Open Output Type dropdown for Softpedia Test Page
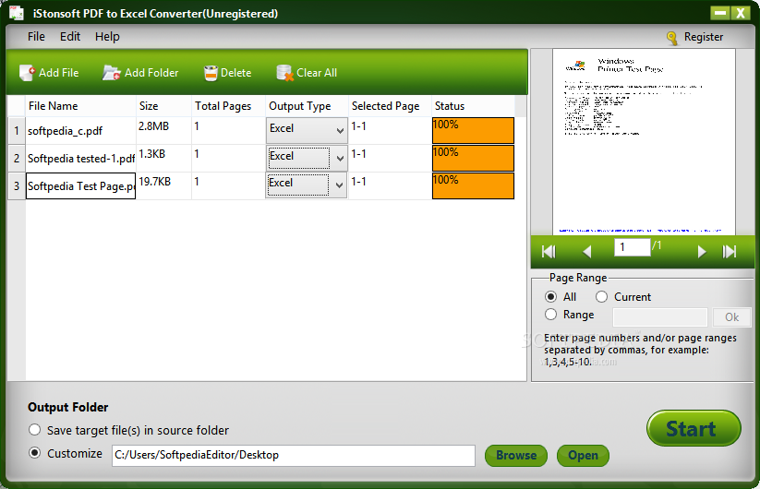760x489 pixels. click(x=307, y=185)
